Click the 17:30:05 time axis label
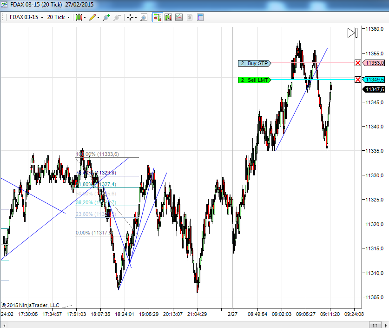This screenshot has width=389, height=328. click(x=28, y=314)
